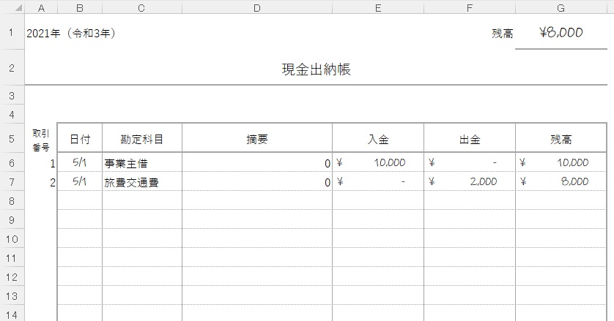This screenshot has height=321, width=614.
Task: Click the '入金' header cell
Action: [x=378, y=139]
